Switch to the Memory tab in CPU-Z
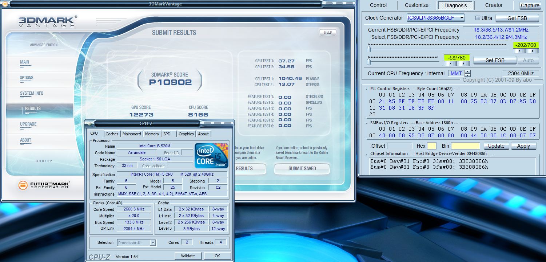Image resolution: width=546 pixels, height=262 pixels. point(152,134)
